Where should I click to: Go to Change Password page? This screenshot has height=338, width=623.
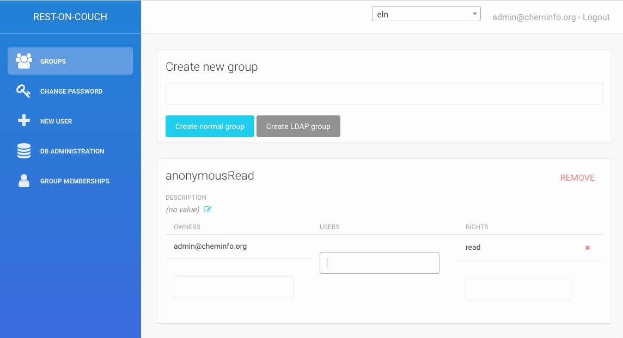coord(70,91)
